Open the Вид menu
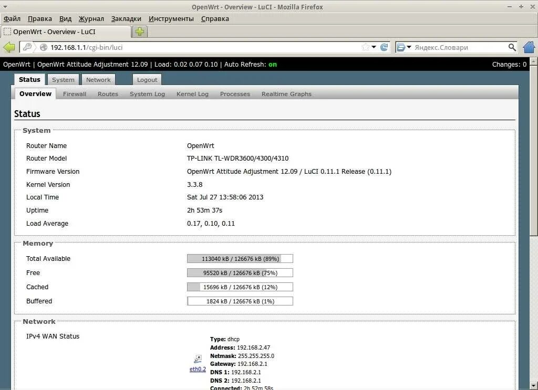Image resolution: width=538 pixels, height=390 pixels. [65, 19]
